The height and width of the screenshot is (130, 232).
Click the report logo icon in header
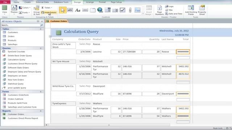(x=59, y=32)
